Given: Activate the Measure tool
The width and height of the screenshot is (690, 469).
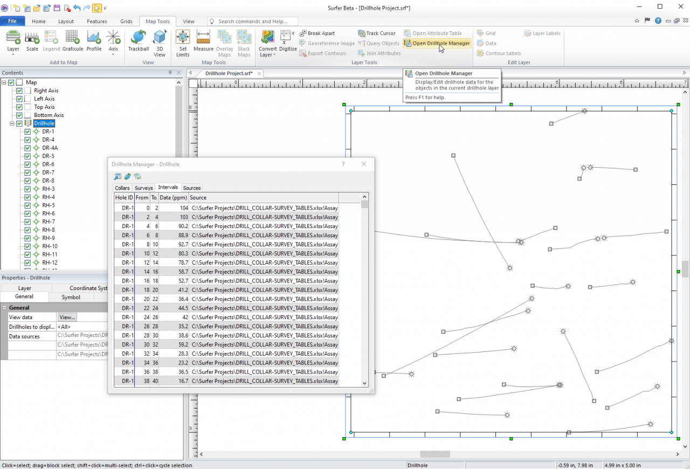Looking at the screenshot, I should click(203, 41).
